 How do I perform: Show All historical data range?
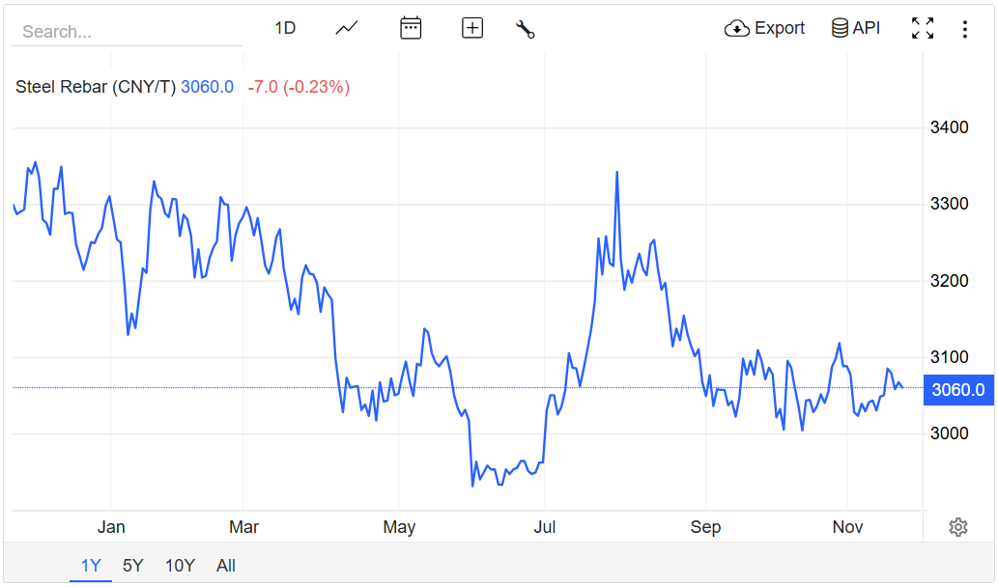[226, 566]
